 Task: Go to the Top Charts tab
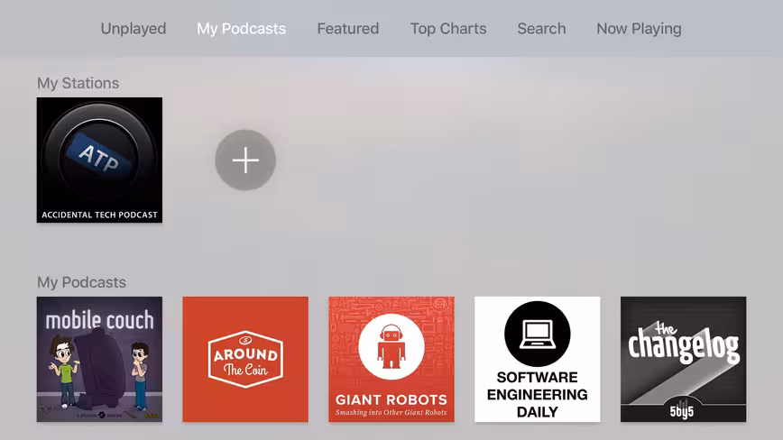pyautogui.click(x=448, y=29)
